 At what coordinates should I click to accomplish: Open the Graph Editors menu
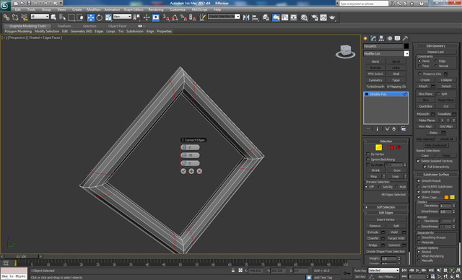click(133, 9)
